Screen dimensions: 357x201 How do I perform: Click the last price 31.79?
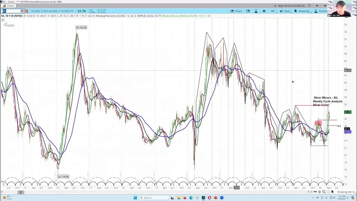click(x=81, y=11)
